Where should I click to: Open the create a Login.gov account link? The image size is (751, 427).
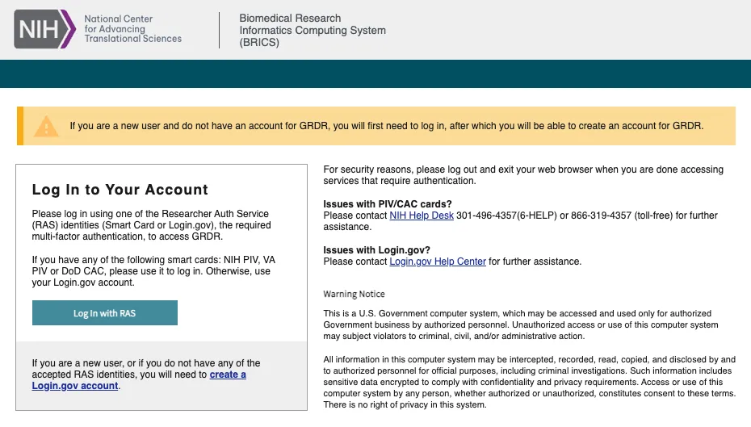pyautogui.click(x=228, y=375)
